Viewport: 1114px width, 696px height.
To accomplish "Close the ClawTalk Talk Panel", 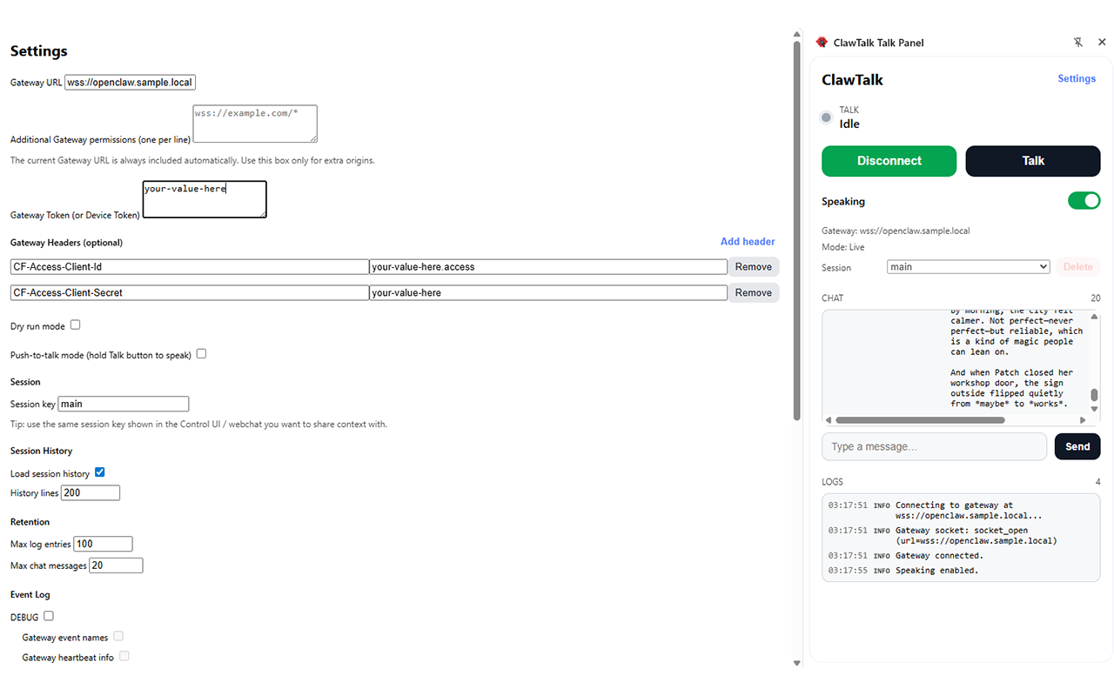I will pos(1102,43).
